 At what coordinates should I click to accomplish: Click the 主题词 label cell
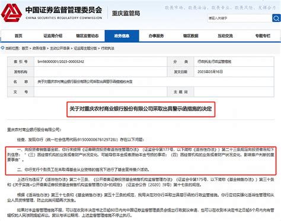tap(180, 92)
